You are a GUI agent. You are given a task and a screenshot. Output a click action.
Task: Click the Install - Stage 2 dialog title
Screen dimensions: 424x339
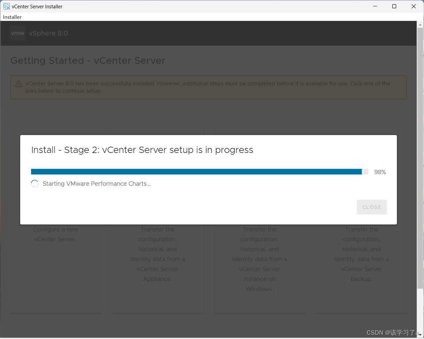[142, 150]
